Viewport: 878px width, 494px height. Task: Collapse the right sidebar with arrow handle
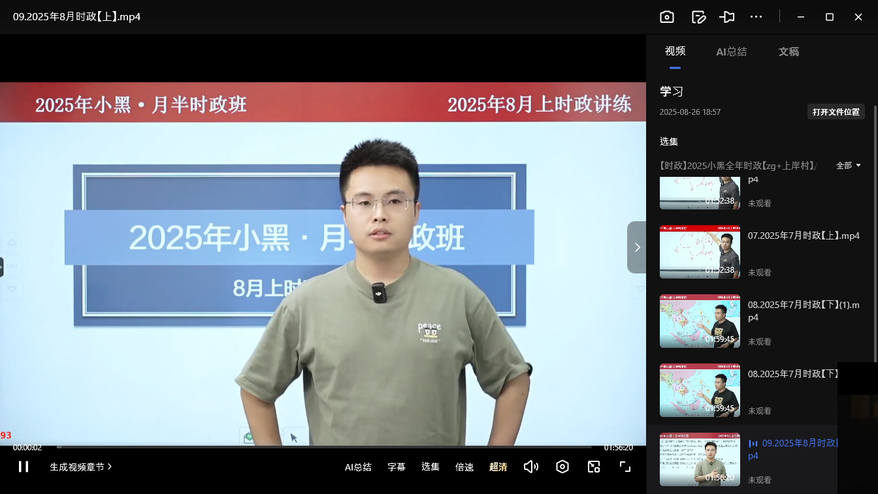click(x=637, y=247)
